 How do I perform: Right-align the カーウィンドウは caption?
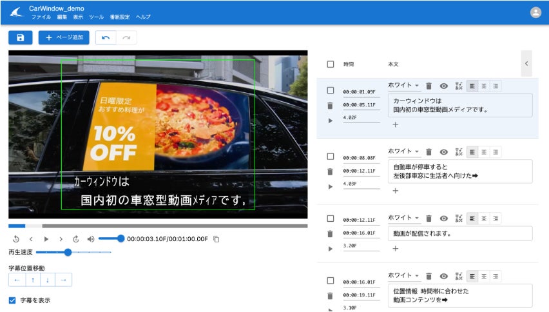[x=496, y=86]
